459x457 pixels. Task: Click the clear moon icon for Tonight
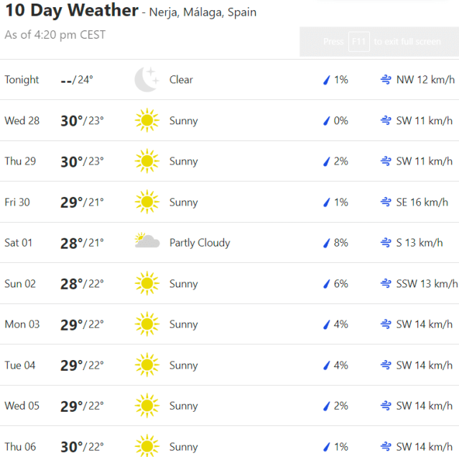[x=147, y=80]
